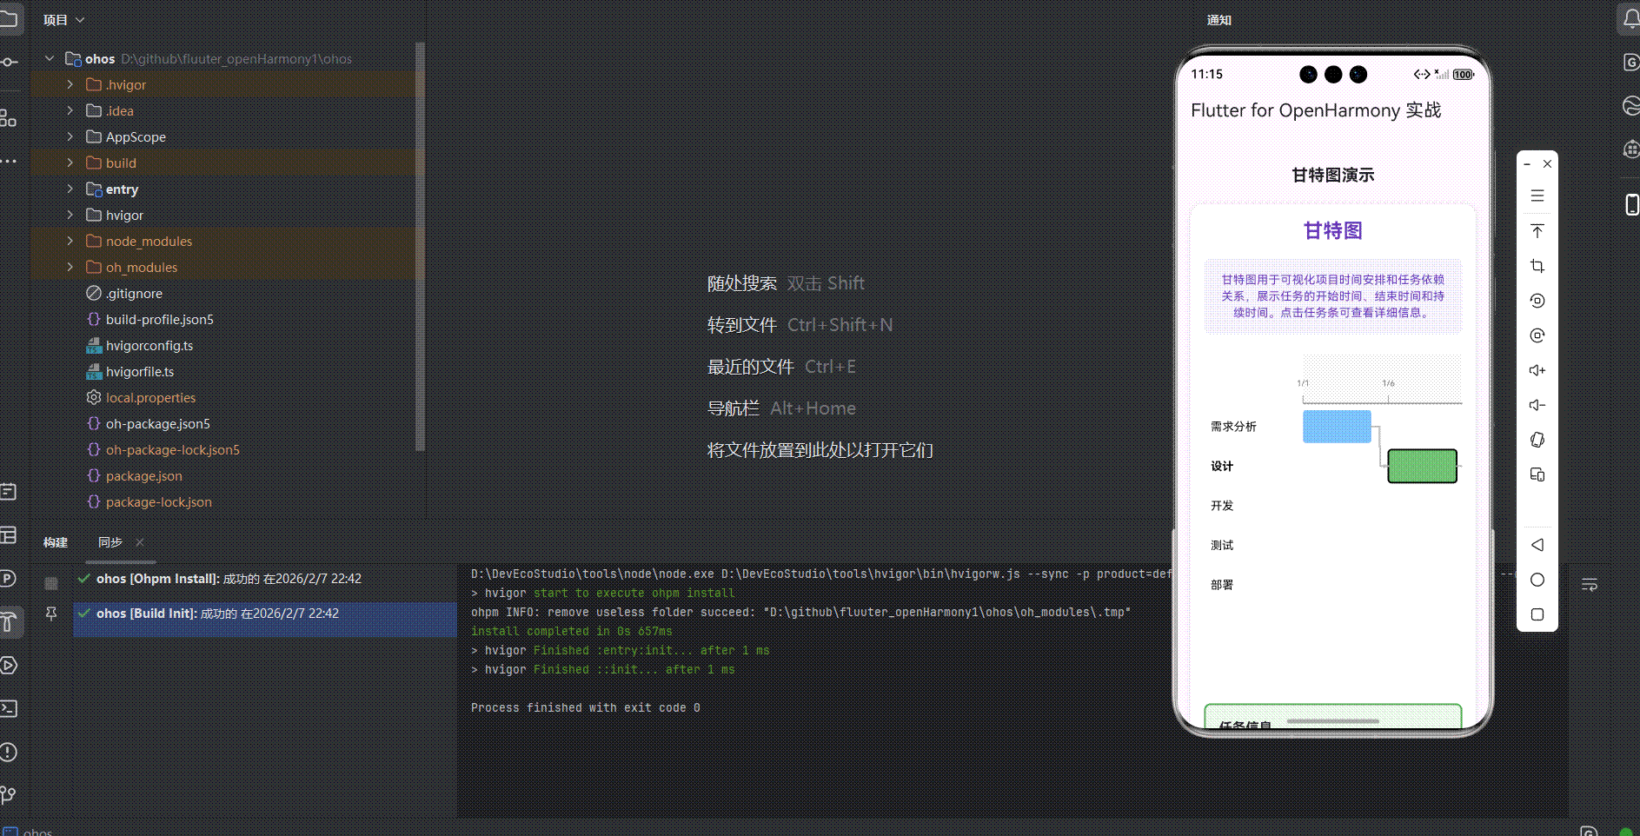The width and height of the screenshot is (1640, 836).
Task: Open the Build hammer tool window
Action: pyautogui.click(x=9, y=621)
